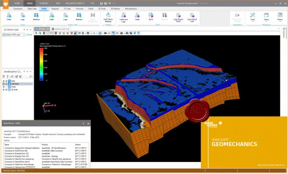Click the video camera icon in 3D toolbar
Viewport: 288px width, 174px height.
pos(106,33)
